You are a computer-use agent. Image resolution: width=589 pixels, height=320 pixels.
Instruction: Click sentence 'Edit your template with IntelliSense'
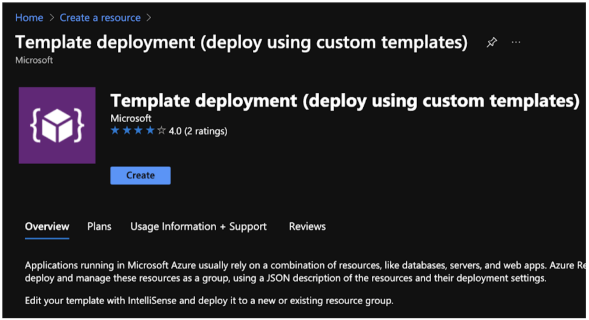tap(209, 301)
